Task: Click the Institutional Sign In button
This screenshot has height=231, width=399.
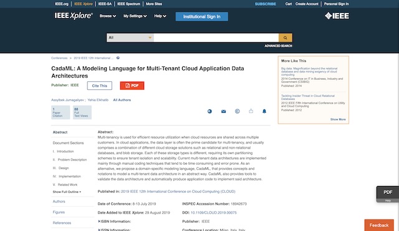Action: pos(202,17)
